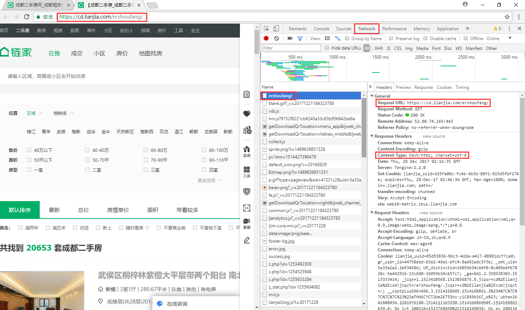Switch to the Sources tab
Viewport: 525px width, 310px height.
click(x=344, y=29)
